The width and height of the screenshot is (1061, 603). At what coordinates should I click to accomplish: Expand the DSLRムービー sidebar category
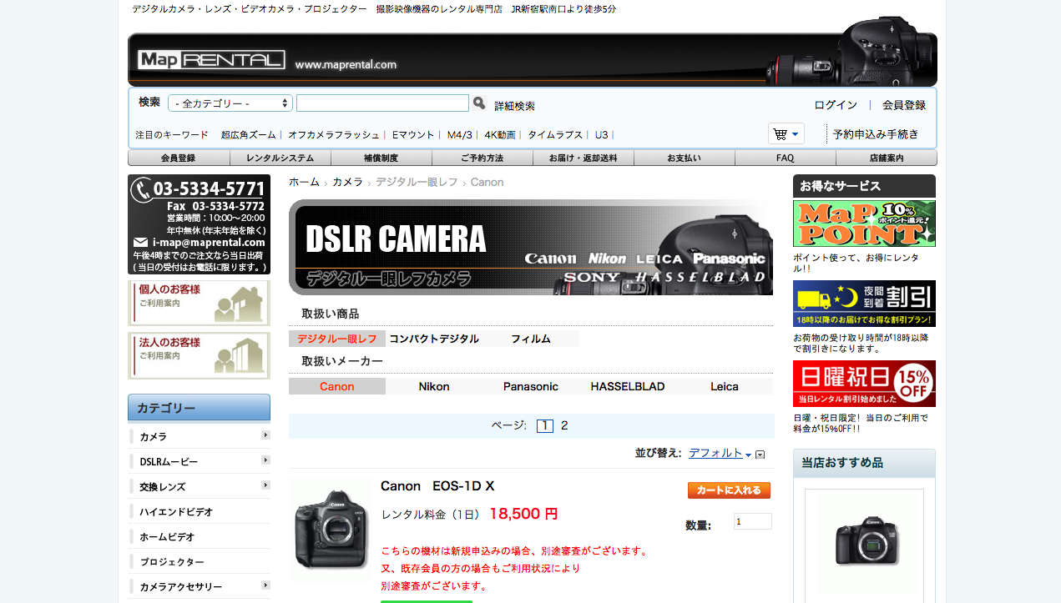[x=265, y=460]
